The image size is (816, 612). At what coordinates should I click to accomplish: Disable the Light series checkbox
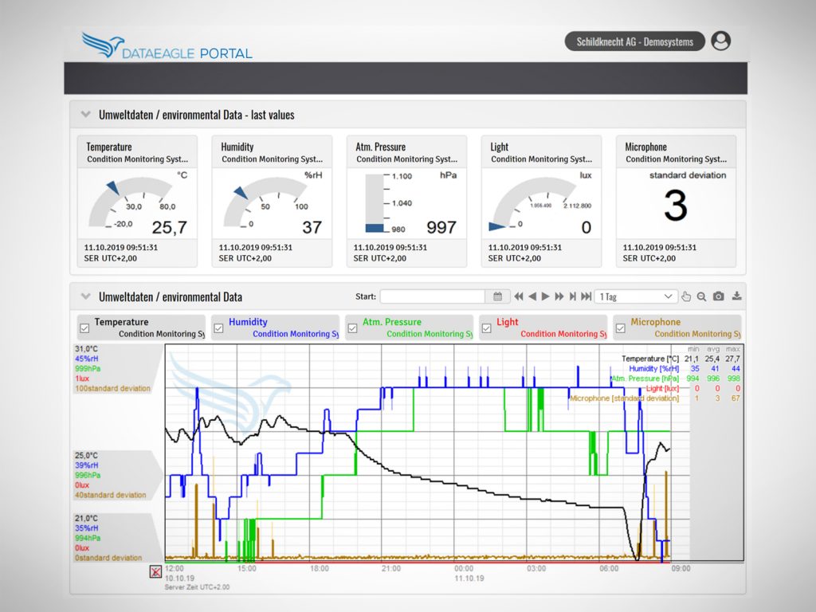point(486,328)
